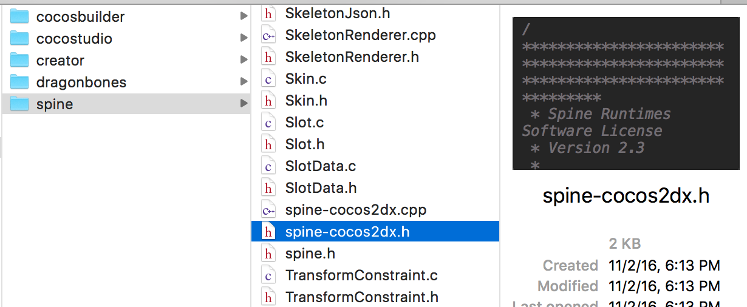Click the cocostudio folder icon
The image size is (747, 307).
[20, 38]
